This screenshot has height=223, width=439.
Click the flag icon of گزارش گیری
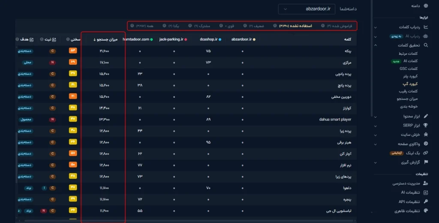coord(426,162)
